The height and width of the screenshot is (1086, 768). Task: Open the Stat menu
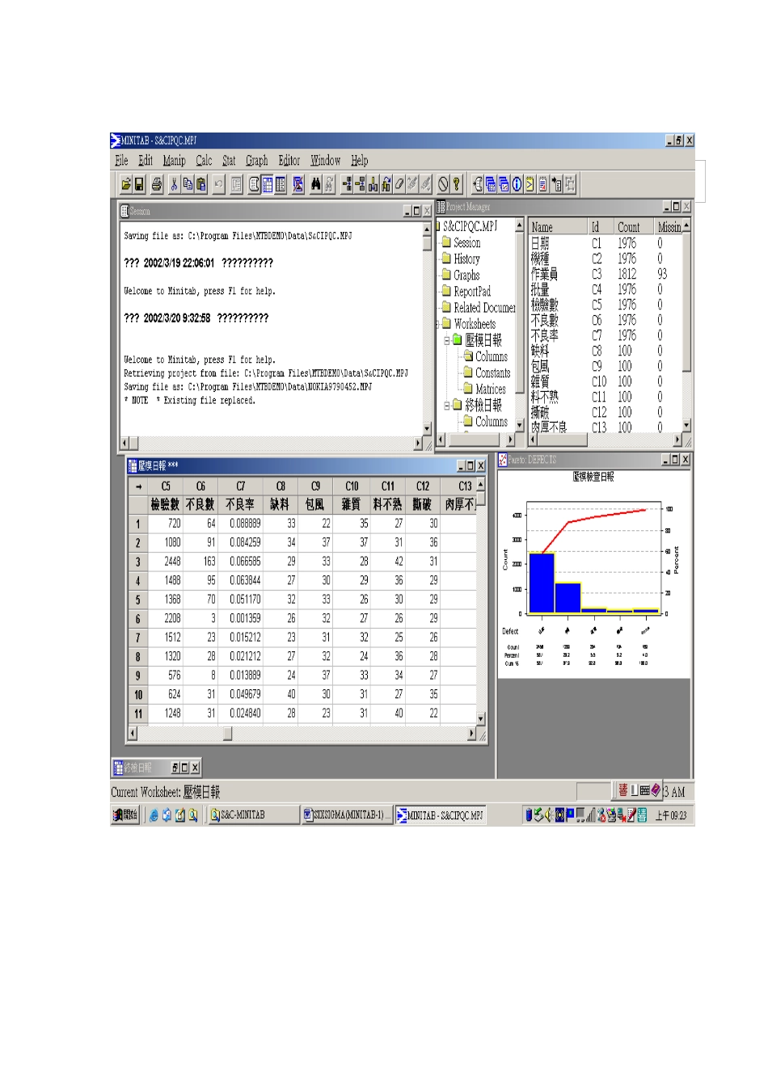point(229,161)
